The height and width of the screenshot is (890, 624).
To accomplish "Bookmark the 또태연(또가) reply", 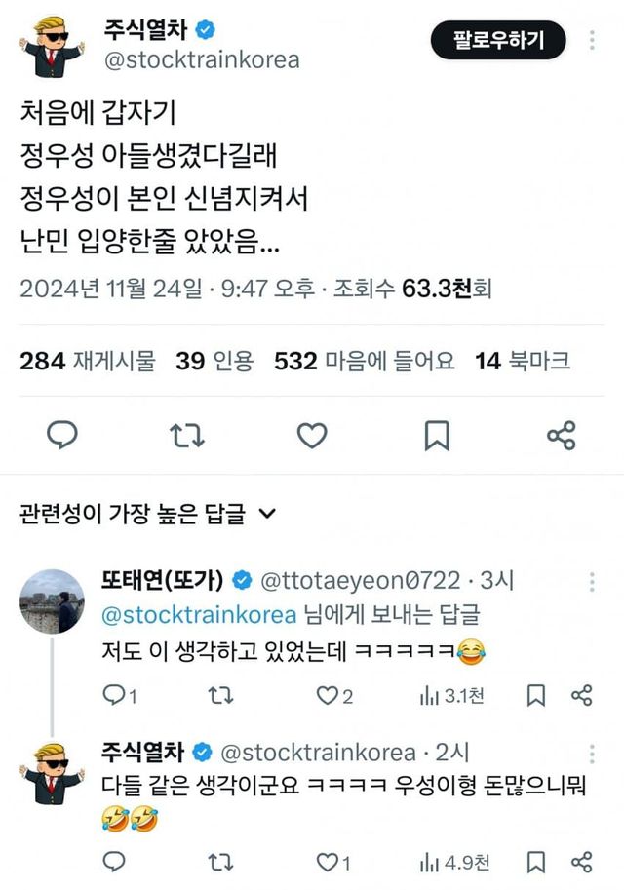I will point(535,695).
